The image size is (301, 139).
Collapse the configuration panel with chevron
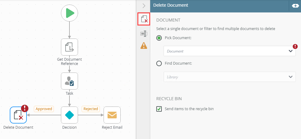pyautogui.click(x=144, y=5)
